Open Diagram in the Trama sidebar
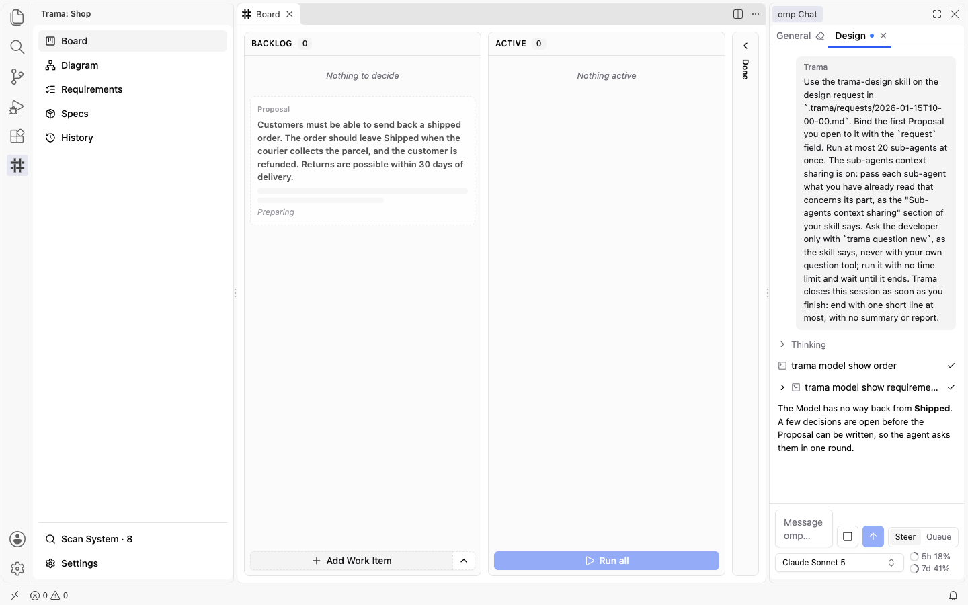Viewport: 968px width, 605px height. (133, 65)
